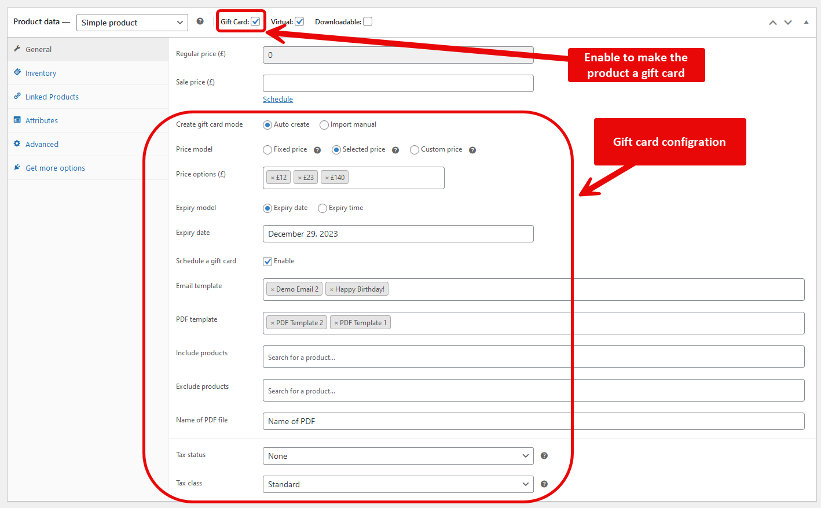Click the Schedule sale price link
The width and height of the screenshot is (821, 508).
(278, 100)
